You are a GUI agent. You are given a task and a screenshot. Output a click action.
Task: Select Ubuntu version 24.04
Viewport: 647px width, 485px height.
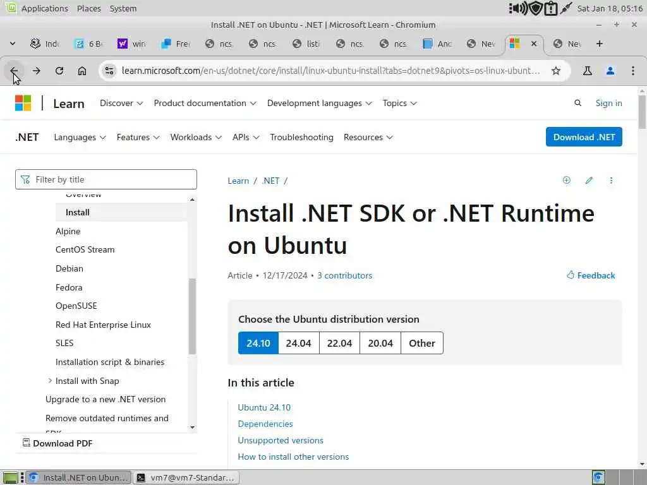click(x=299, y=343)
